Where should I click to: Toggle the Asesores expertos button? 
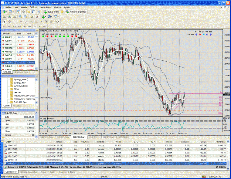(x=76, y=12)
